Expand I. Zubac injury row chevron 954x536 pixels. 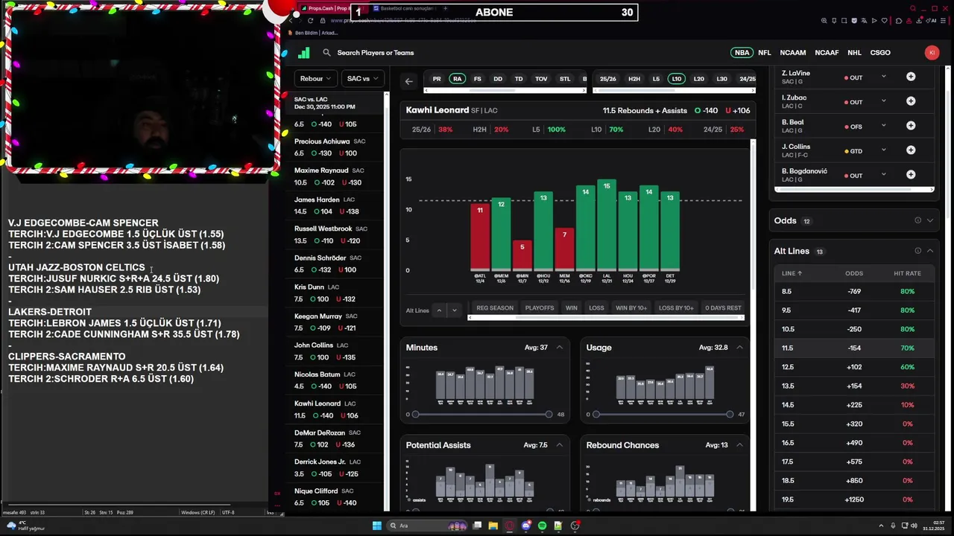883,101
